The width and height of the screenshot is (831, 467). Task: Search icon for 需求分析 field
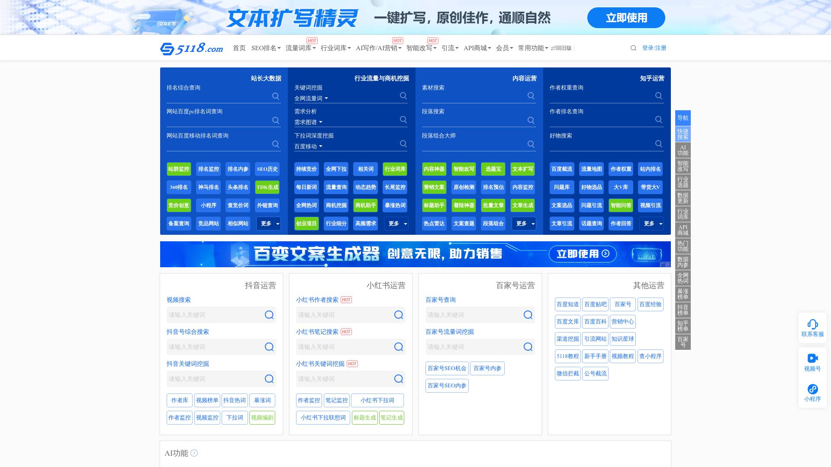click(403, 119)
